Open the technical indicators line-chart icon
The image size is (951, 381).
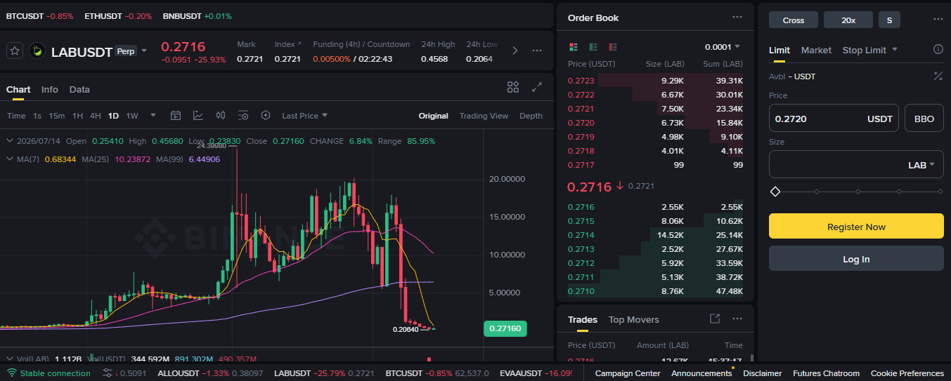click(x=198, y=115)
